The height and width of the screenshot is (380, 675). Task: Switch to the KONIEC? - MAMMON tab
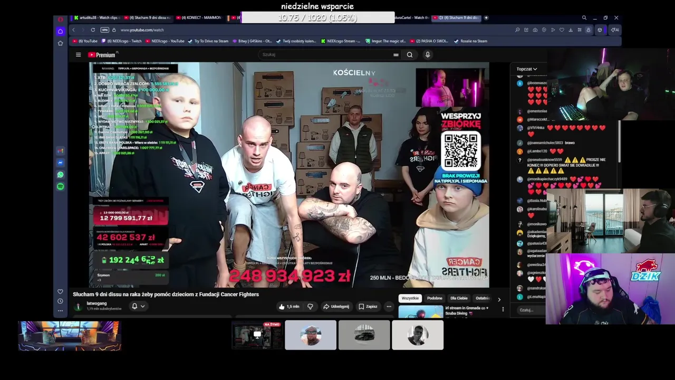199,18
